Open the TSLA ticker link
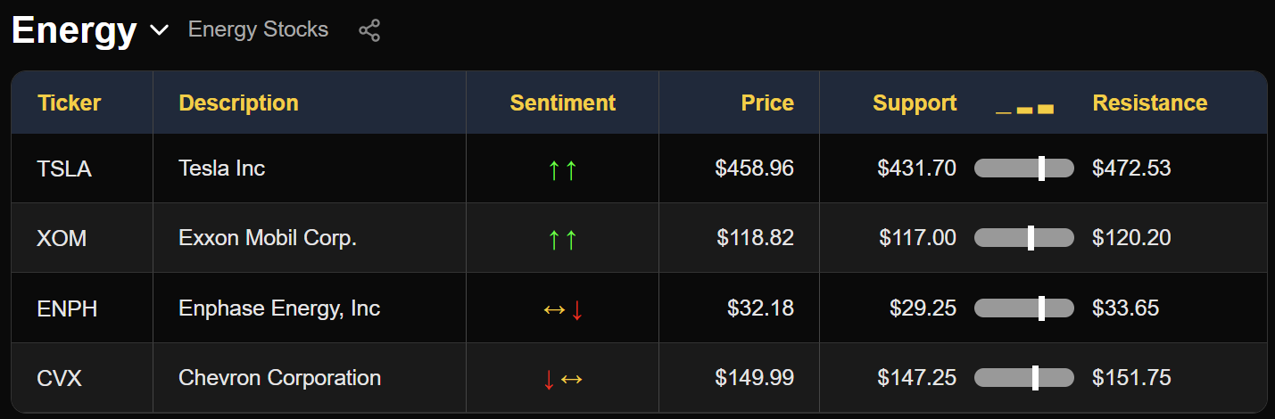 click(x=64, y=168)
